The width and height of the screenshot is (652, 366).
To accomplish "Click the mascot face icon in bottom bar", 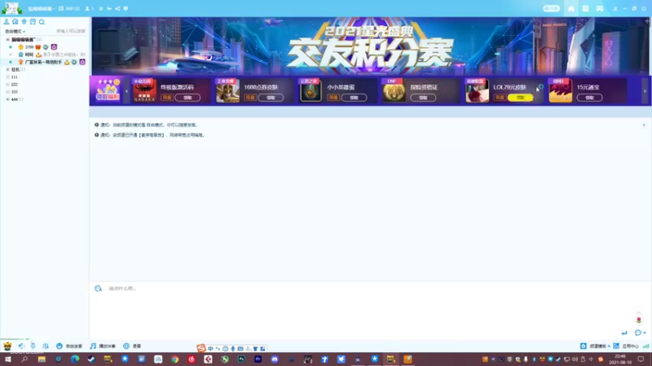I will pyautogui.click(x=7, y=346).
